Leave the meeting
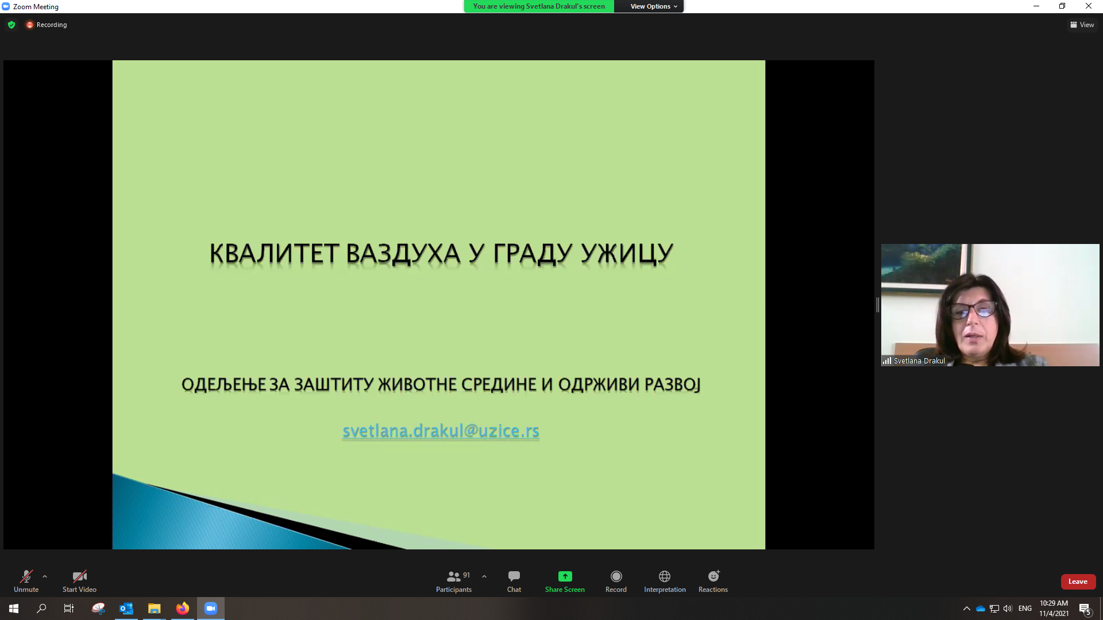The height and width of the screenshot is (620, 1103). (1078, 582)
